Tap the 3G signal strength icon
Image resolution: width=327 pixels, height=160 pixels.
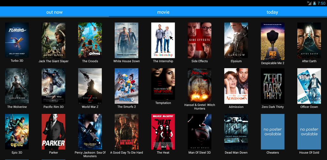point(309,3)
